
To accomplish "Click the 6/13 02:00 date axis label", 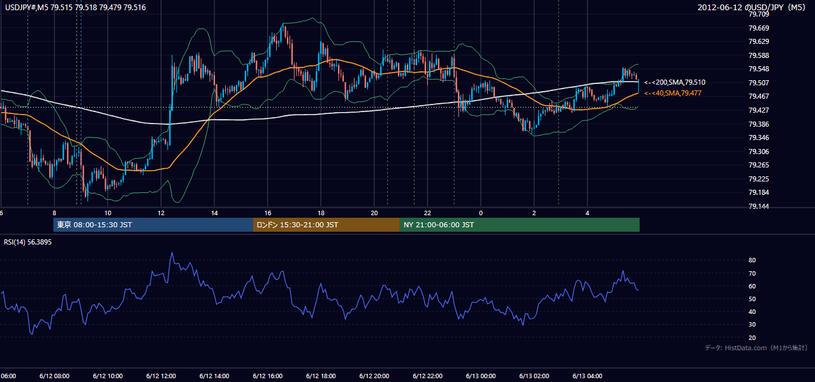I will tap(534, 376).
